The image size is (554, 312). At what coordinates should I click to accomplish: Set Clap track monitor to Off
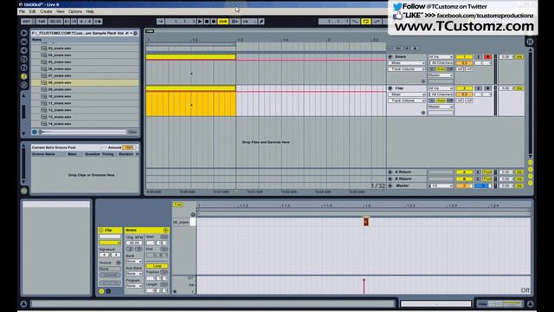449,101
